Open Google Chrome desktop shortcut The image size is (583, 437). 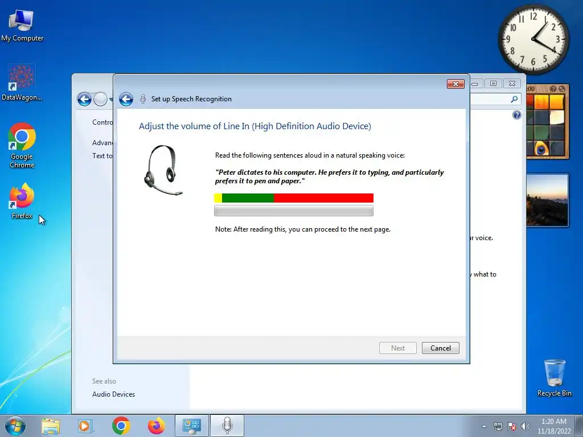point(22,146)
